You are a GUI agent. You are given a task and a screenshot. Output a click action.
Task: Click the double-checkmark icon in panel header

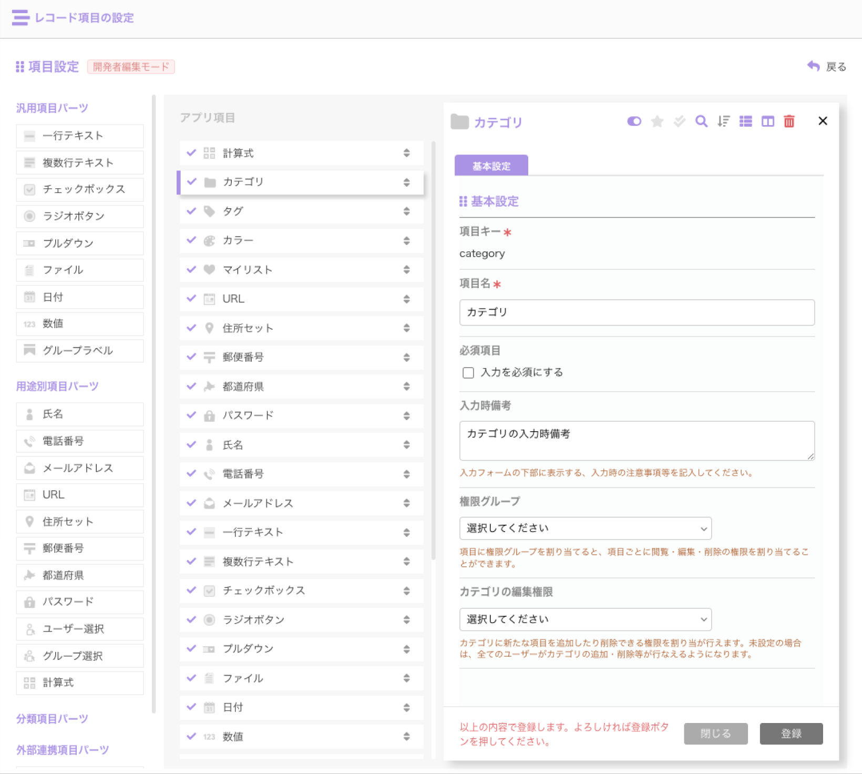(680, 121)
